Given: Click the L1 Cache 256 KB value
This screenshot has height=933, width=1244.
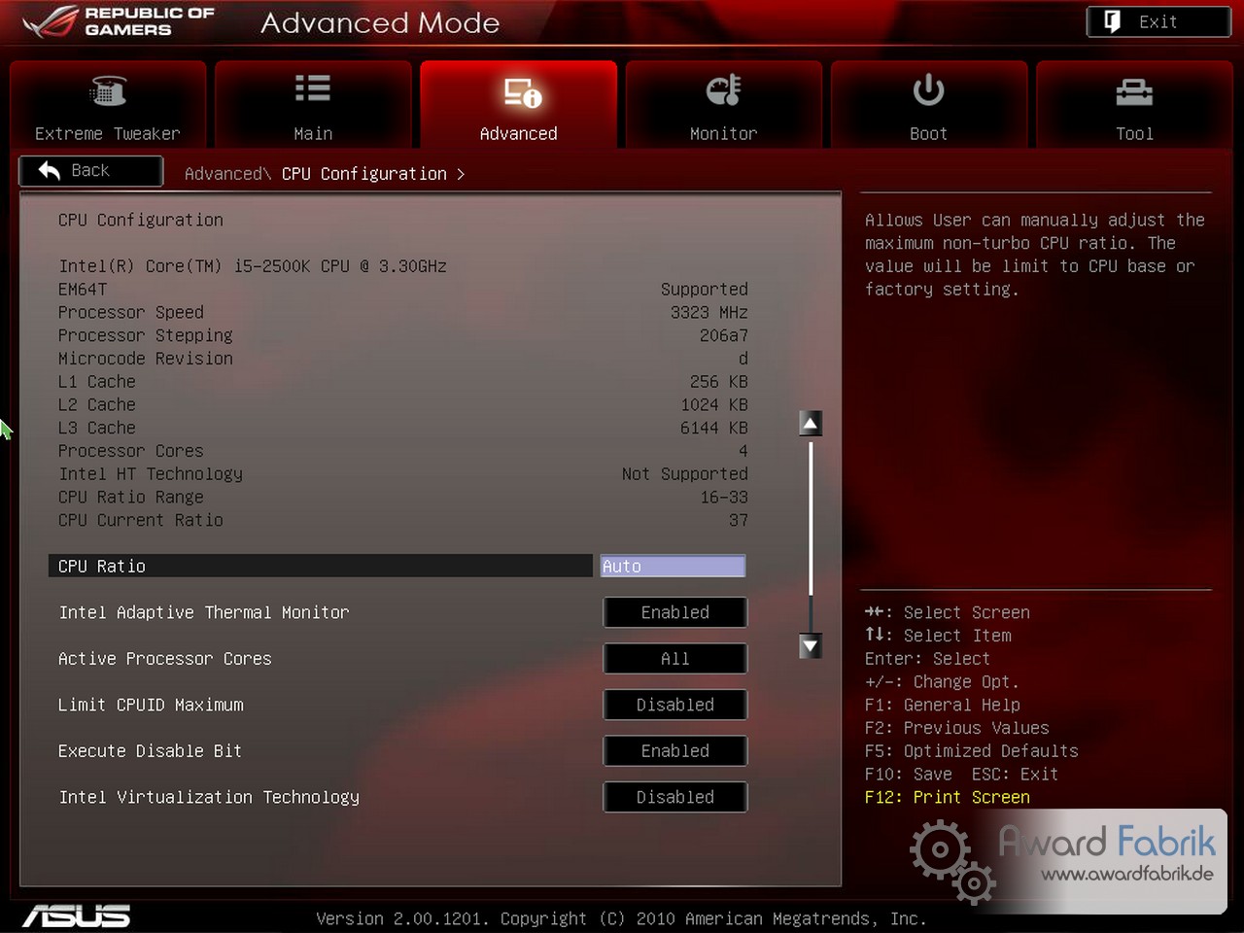Looking at the screenshot, I should [x=718, y=381].
